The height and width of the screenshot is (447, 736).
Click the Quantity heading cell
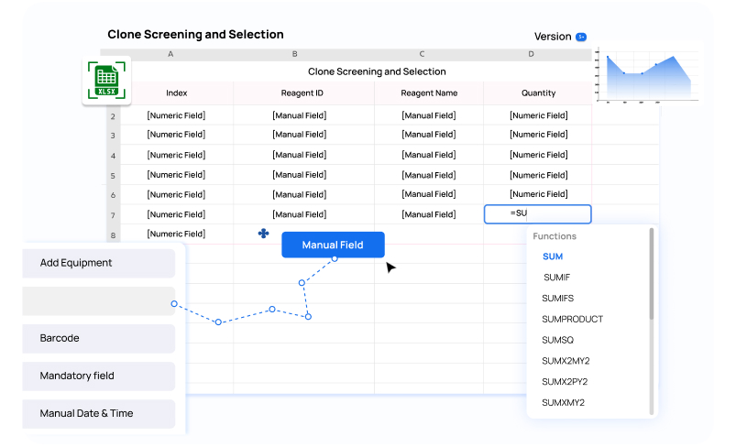538,93
